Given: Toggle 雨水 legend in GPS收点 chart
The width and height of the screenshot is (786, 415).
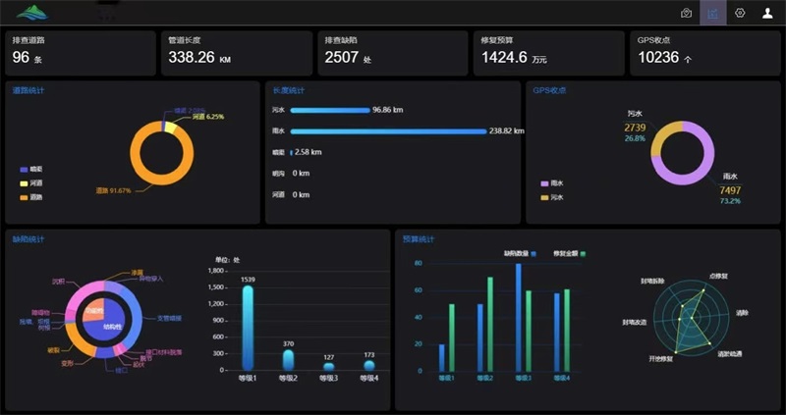Looking at the screenshot, I should pos(550,183).
